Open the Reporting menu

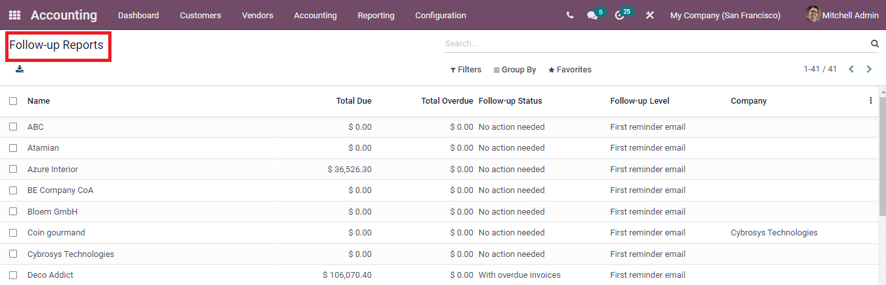376,15
